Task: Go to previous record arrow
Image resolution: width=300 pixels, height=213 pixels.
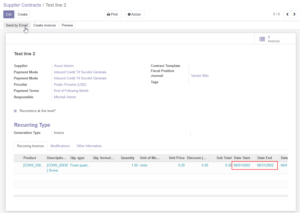Action: (x=287, y=14)
